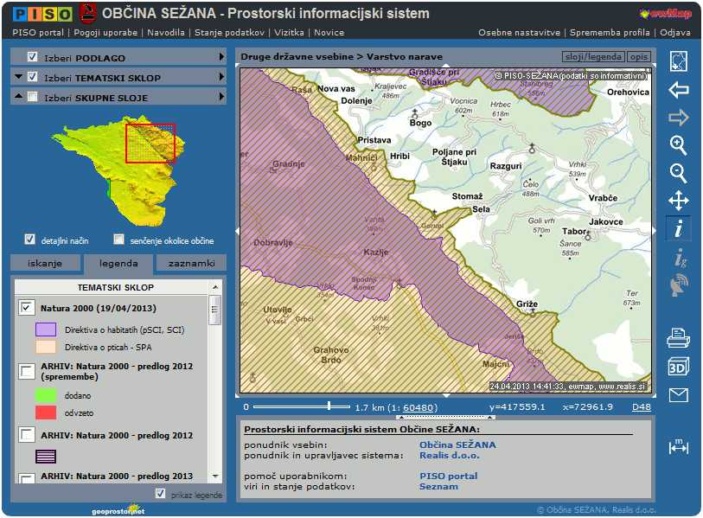
Task: Select the distance measurement tool
Action: coord(679,446)
